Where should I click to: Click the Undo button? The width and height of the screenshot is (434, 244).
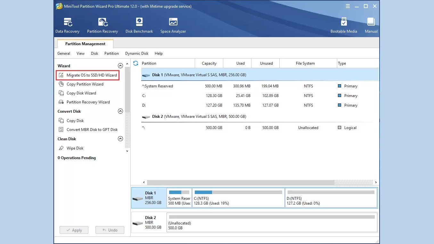pyautogui.click(x=110, y=230)
